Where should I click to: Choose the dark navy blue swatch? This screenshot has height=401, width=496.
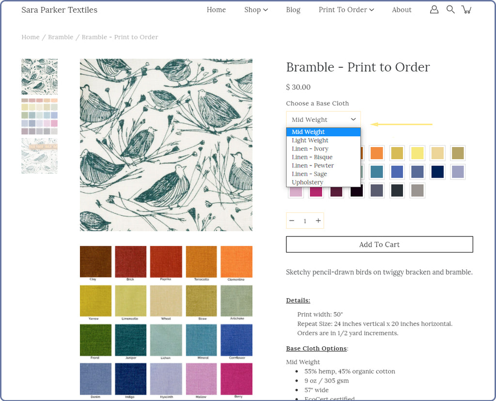pos(437,172)
